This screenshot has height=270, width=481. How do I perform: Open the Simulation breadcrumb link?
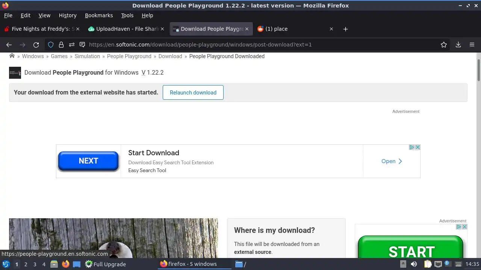point(87,56)
